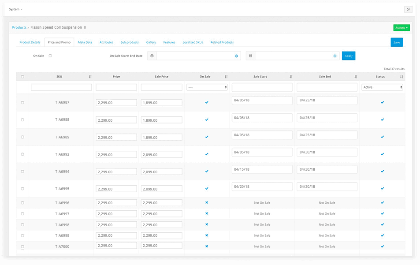Click the Sale Price field for TIA6992
Image resolution: width=420 pixels, height=265 pixels.
tap(161, 154)
